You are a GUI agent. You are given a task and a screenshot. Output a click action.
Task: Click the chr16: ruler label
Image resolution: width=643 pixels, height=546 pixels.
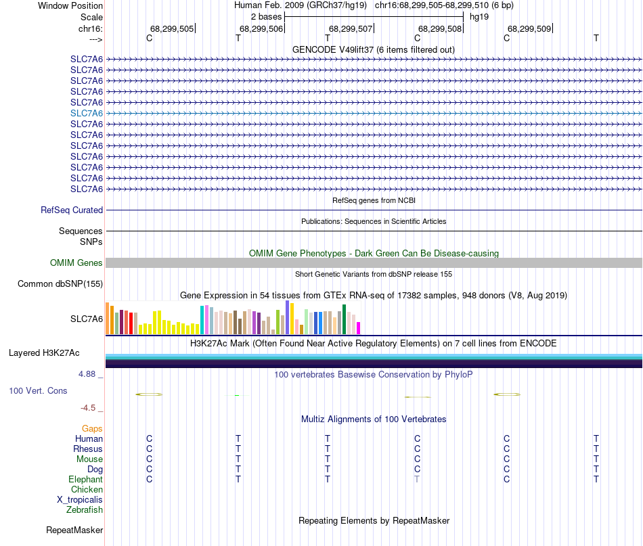(90, 28)
